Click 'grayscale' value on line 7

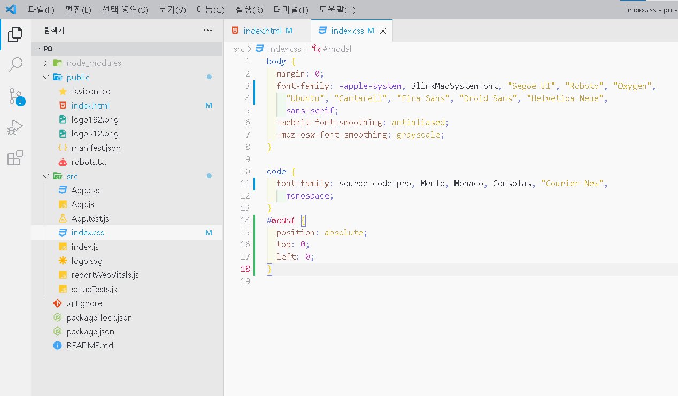(x=418, y=135)
